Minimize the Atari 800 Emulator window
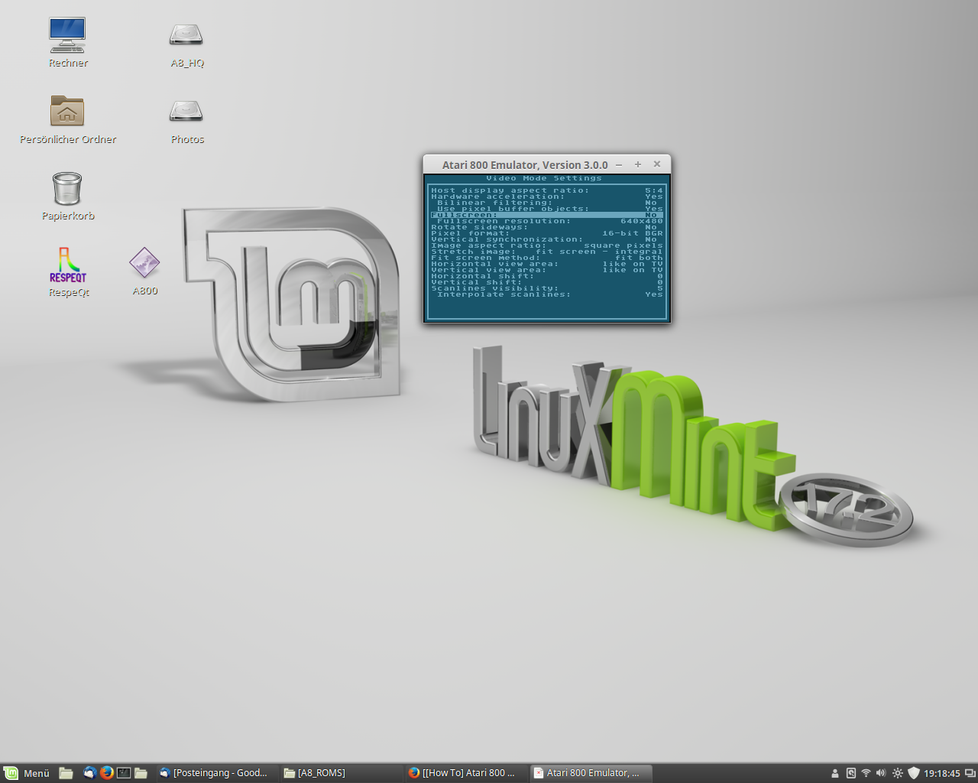The width and height of the screenshot is (978, 783). (619, 164)
